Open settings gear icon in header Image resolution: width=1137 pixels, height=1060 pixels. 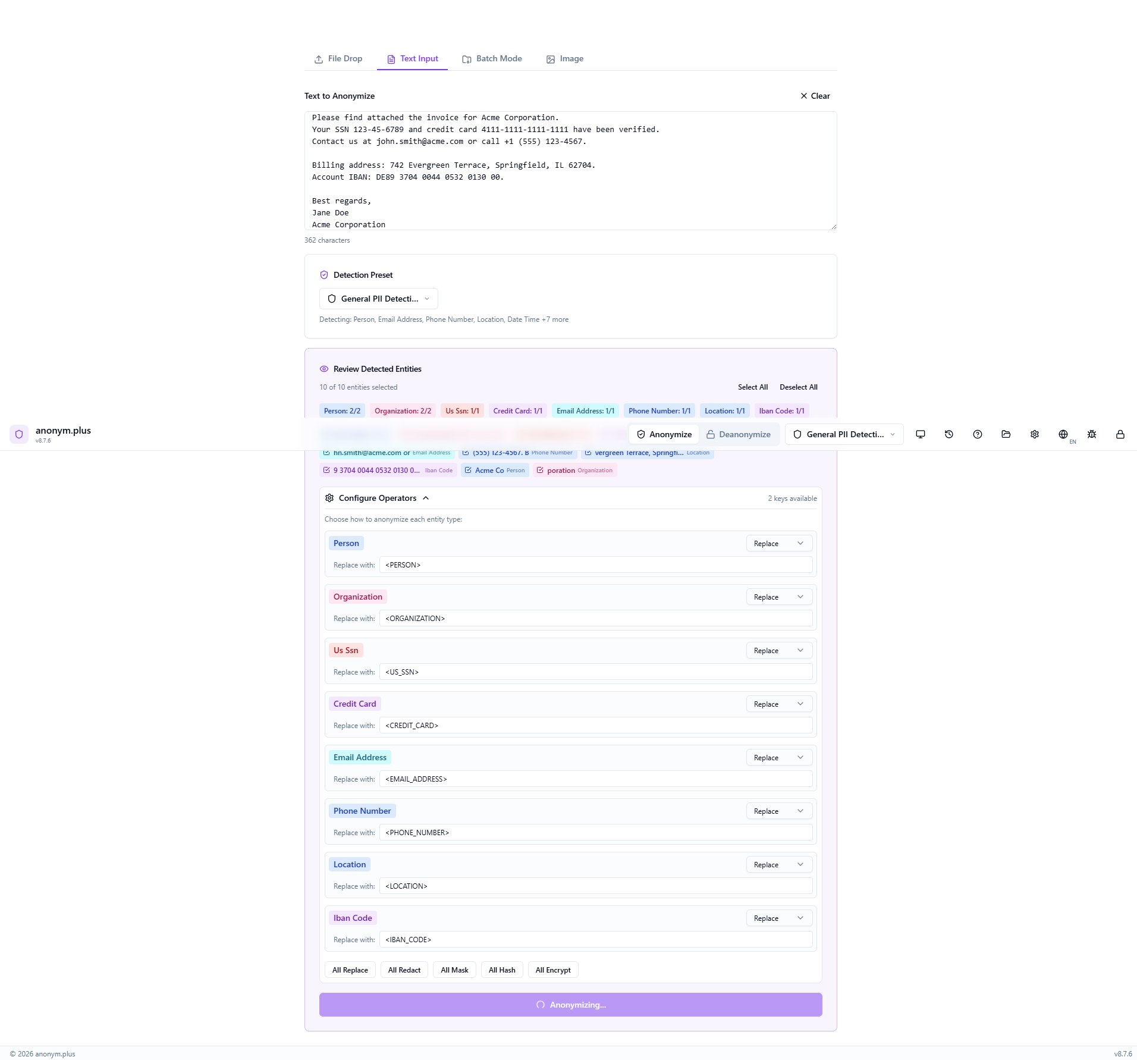pyautogui.click(x=1035, y=434)
